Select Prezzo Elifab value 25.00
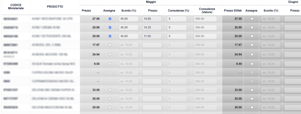Image resolution: width=301 pixels, height=114 pixels. click(x=238, y=99)
